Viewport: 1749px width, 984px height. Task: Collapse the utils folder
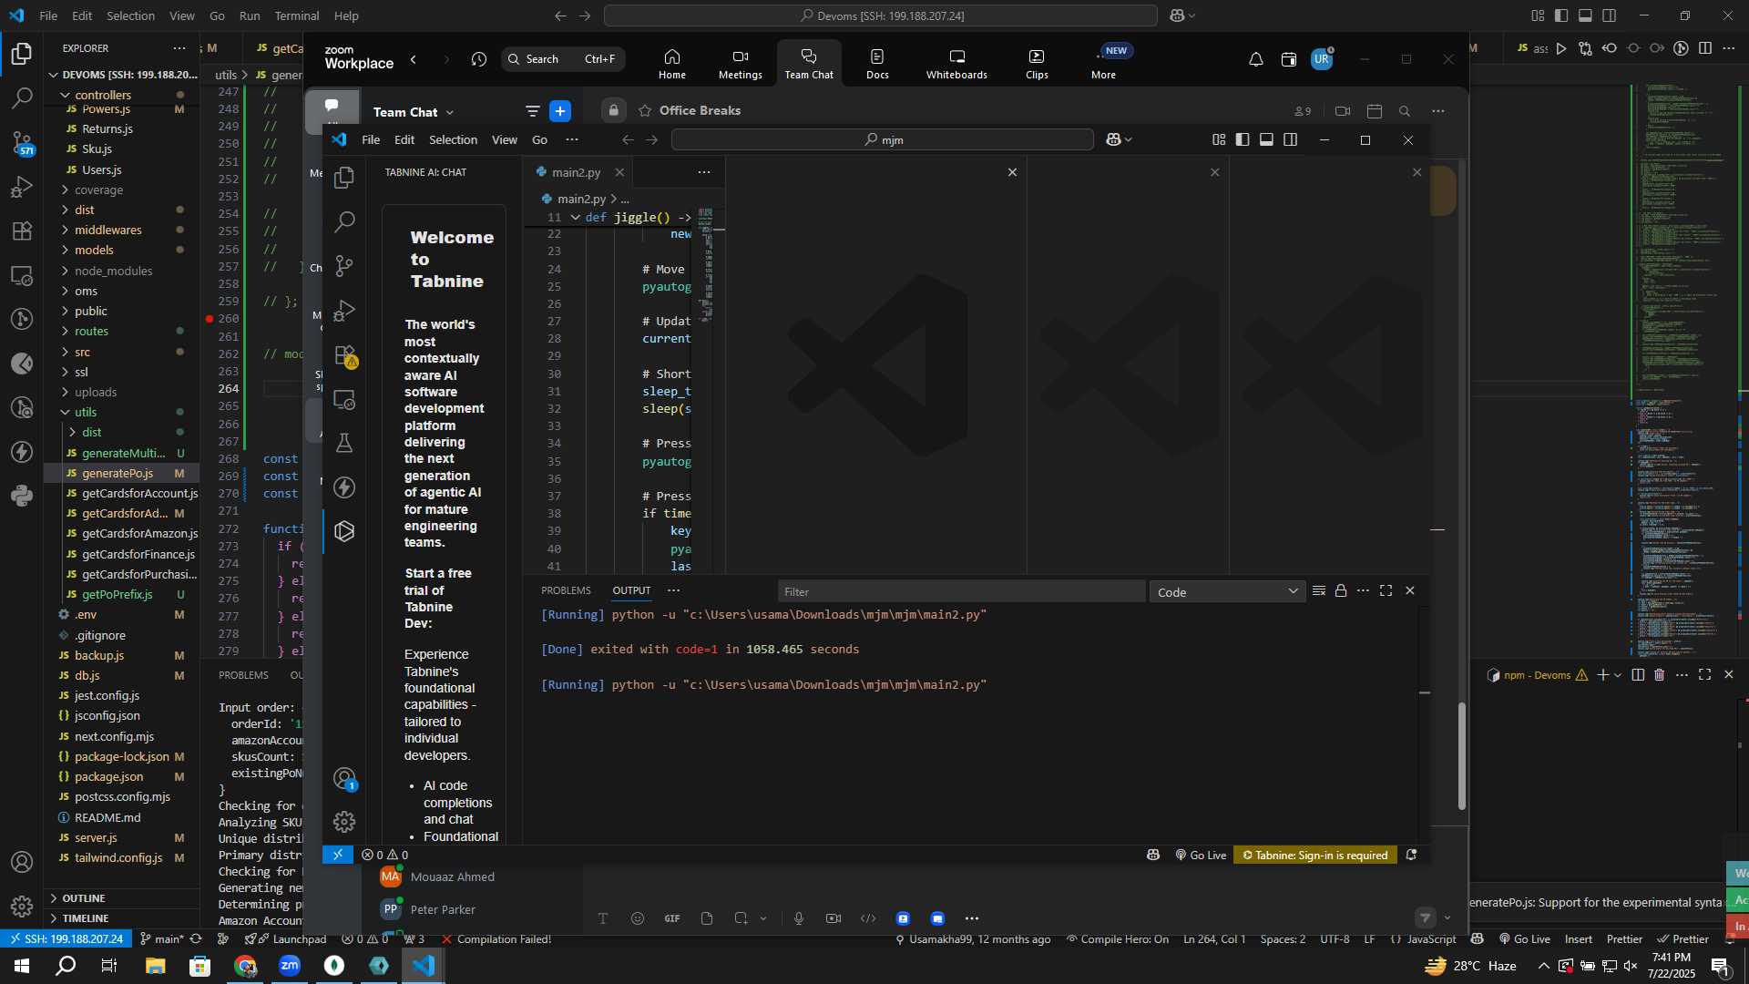coord(66,413)
